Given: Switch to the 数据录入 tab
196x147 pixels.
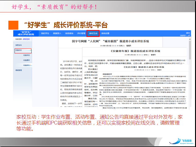Looking at the screenshot, I should 57,33.
